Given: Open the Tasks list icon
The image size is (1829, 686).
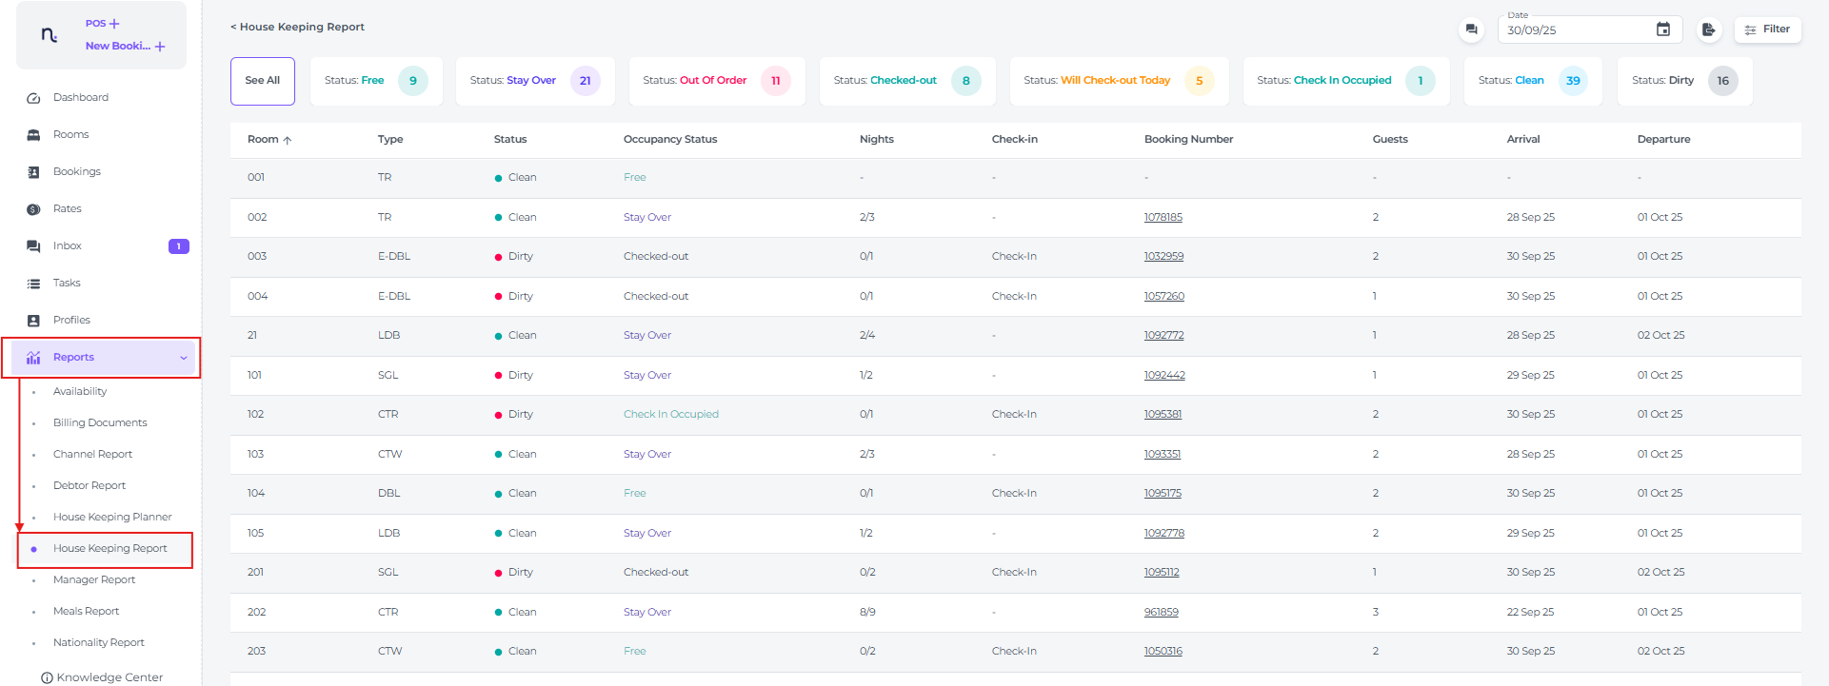Looking at the screenshot, I should (34, 284).
